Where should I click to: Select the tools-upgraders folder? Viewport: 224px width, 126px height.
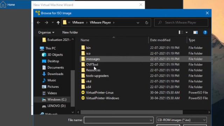[x=97, y=76]
